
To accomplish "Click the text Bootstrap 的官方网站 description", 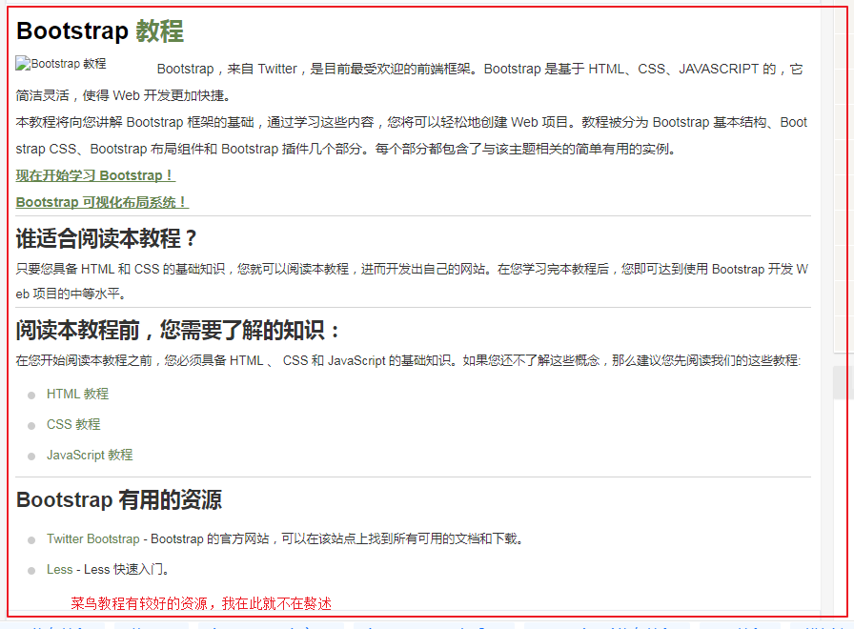I will (x=337, y=538).
